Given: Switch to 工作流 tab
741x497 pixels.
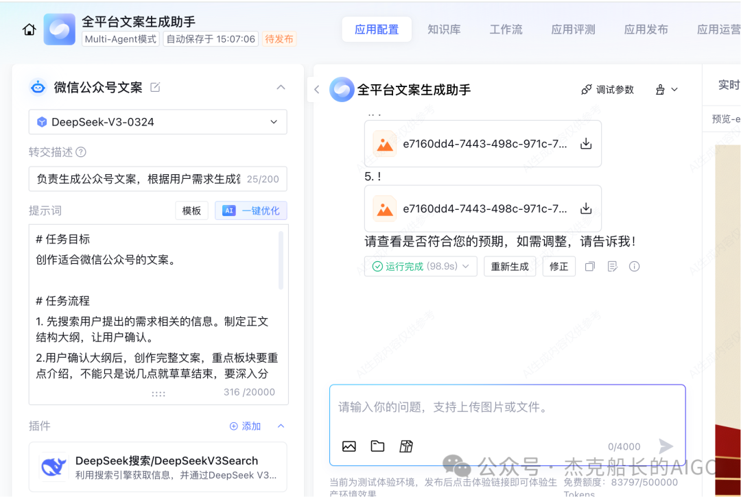Looking at the screenshot, I should pos(506,29).
